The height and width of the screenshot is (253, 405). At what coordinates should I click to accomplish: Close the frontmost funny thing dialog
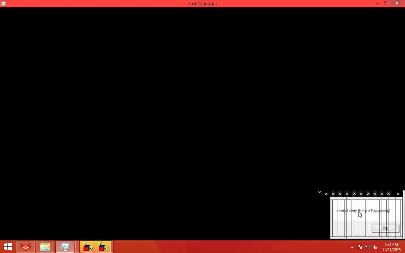pos(398,194)
